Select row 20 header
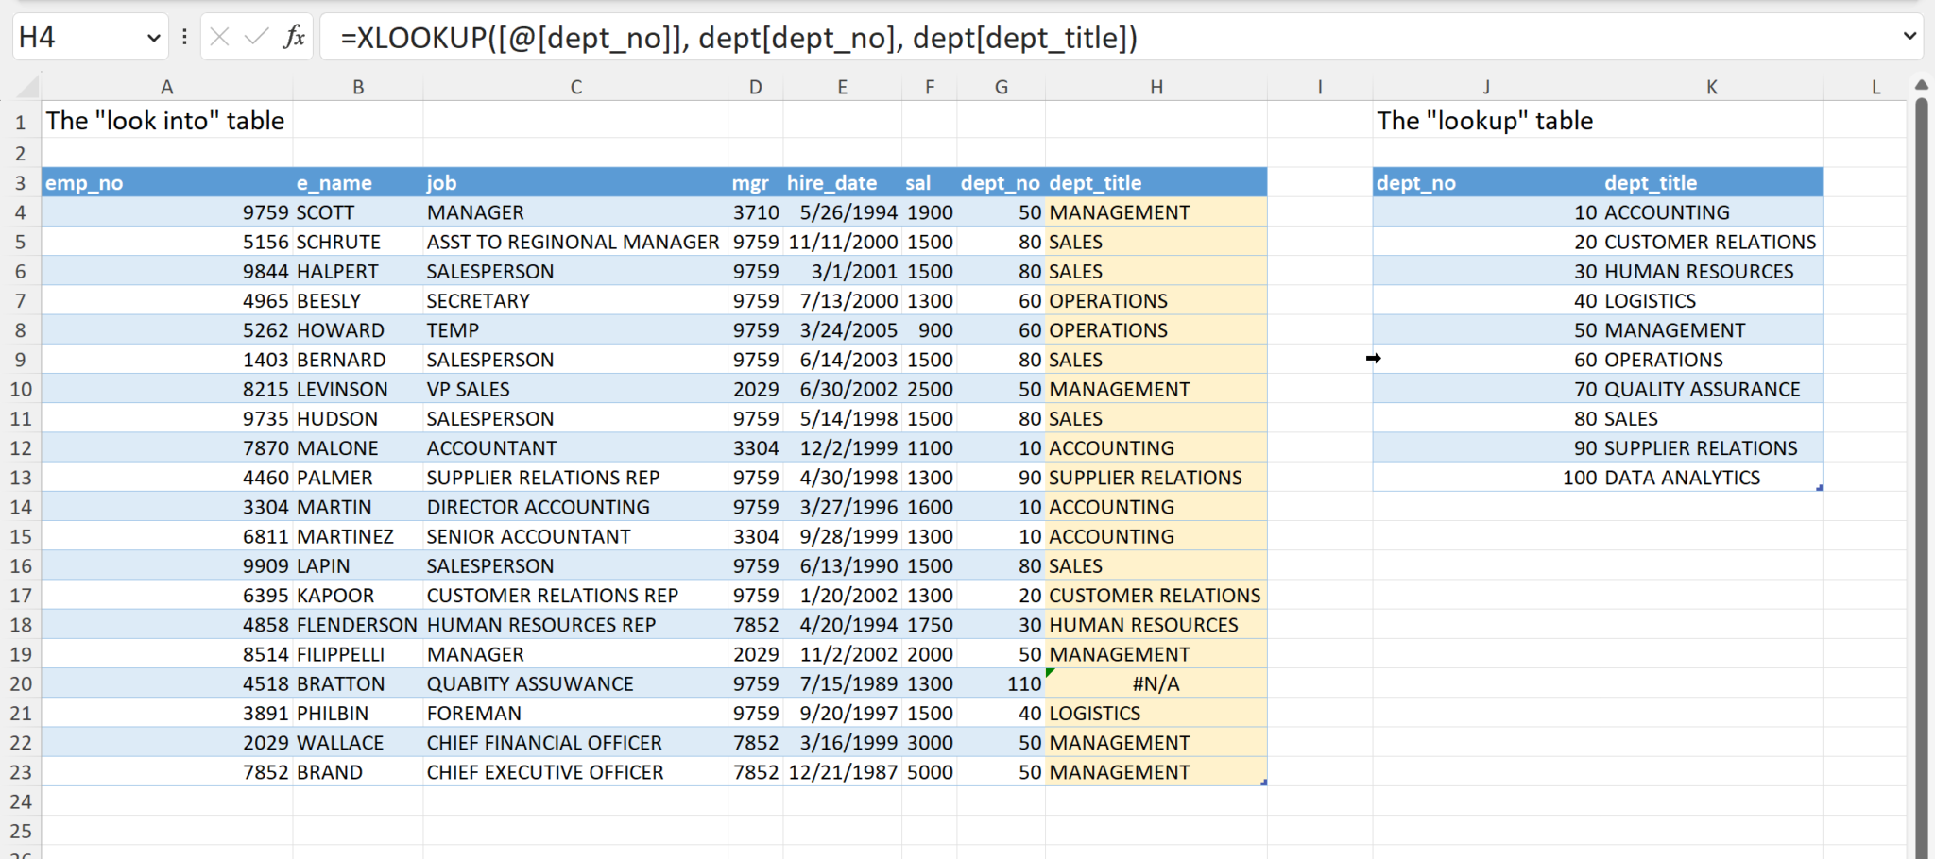This screenshot has width=1935, height=859. click(21, 683)
